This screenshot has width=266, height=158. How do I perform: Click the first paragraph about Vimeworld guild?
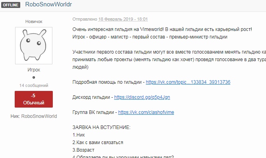click(x=162, y=29)
